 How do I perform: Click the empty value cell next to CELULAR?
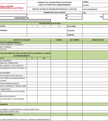coord(95,31)
